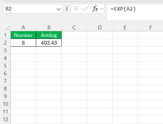This screenshot has width=163, height=124.
Task: Click the formula bar containing =EXP(A2)
Action: tap(135, 12)
